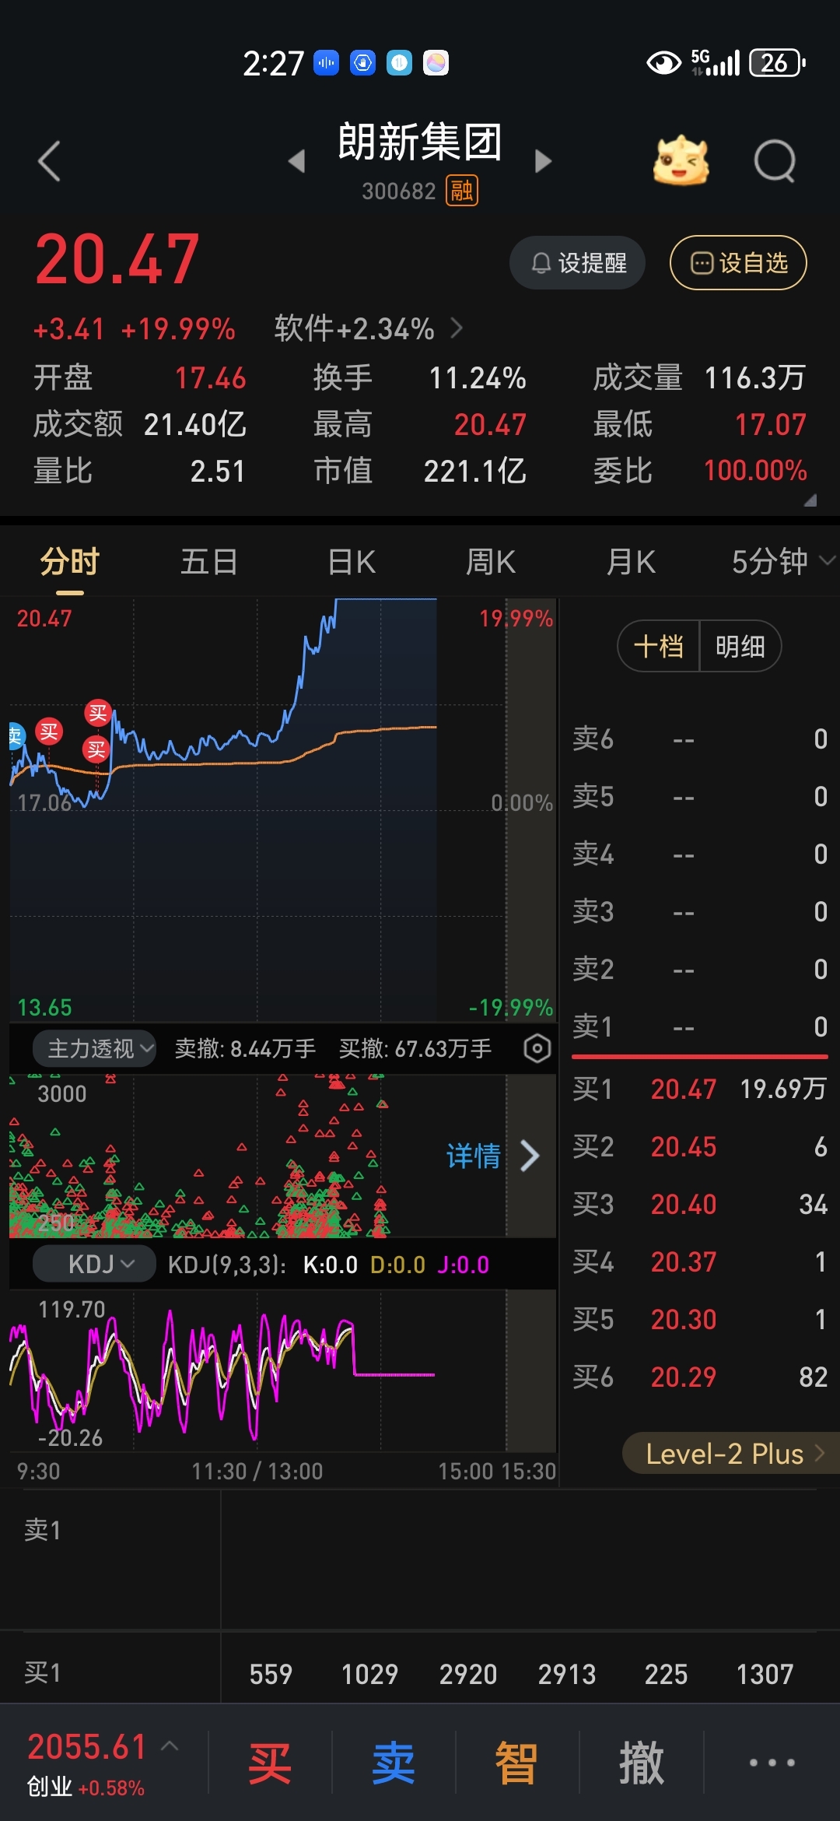Go to the previous stock with left triangle
The image size is (840, 1821).
(x=296, y=161)
